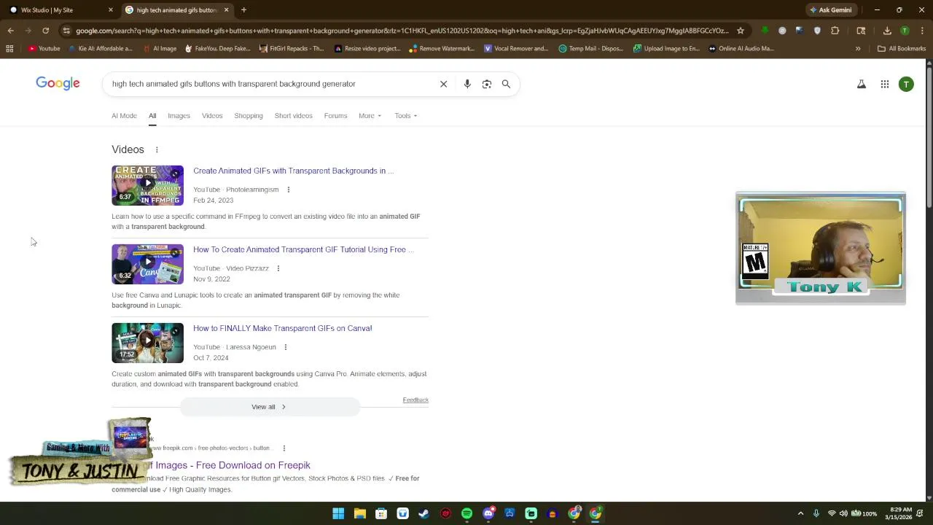Image resolution: width=933 pixels, height=525 pixels.
Task: Expand the More search filters dropdown
Action: click(x=370, y=116)
